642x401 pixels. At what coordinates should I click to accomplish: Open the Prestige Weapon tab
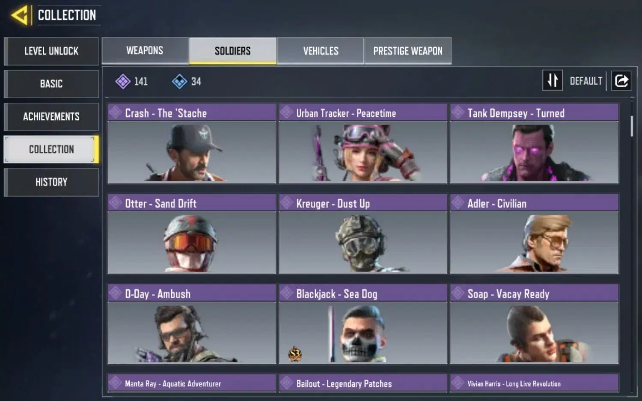(x=408, y=51)
